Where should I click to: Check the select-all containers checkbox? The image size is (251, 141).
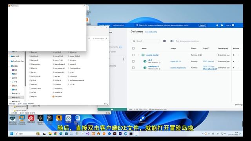point(133,48)
